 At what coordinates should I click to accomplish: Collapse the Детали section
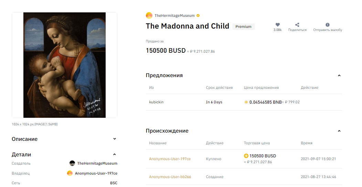pos(115,154)
